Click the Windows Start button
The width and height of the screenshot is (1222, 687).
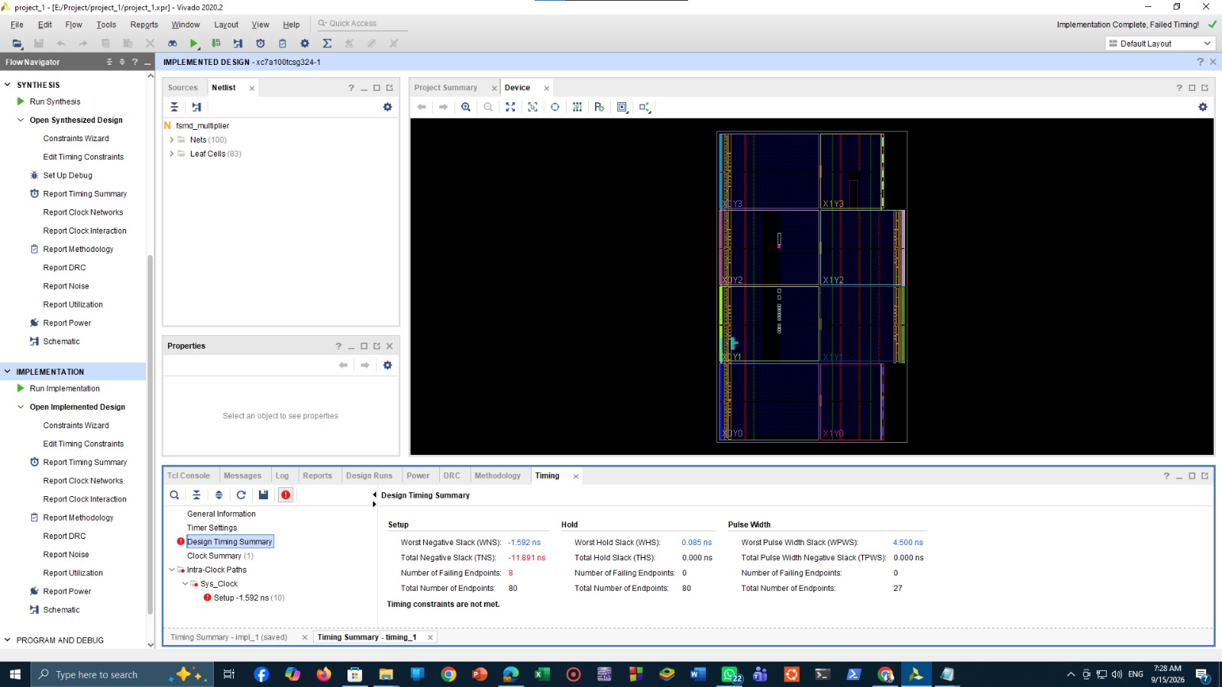coord(15,674)
